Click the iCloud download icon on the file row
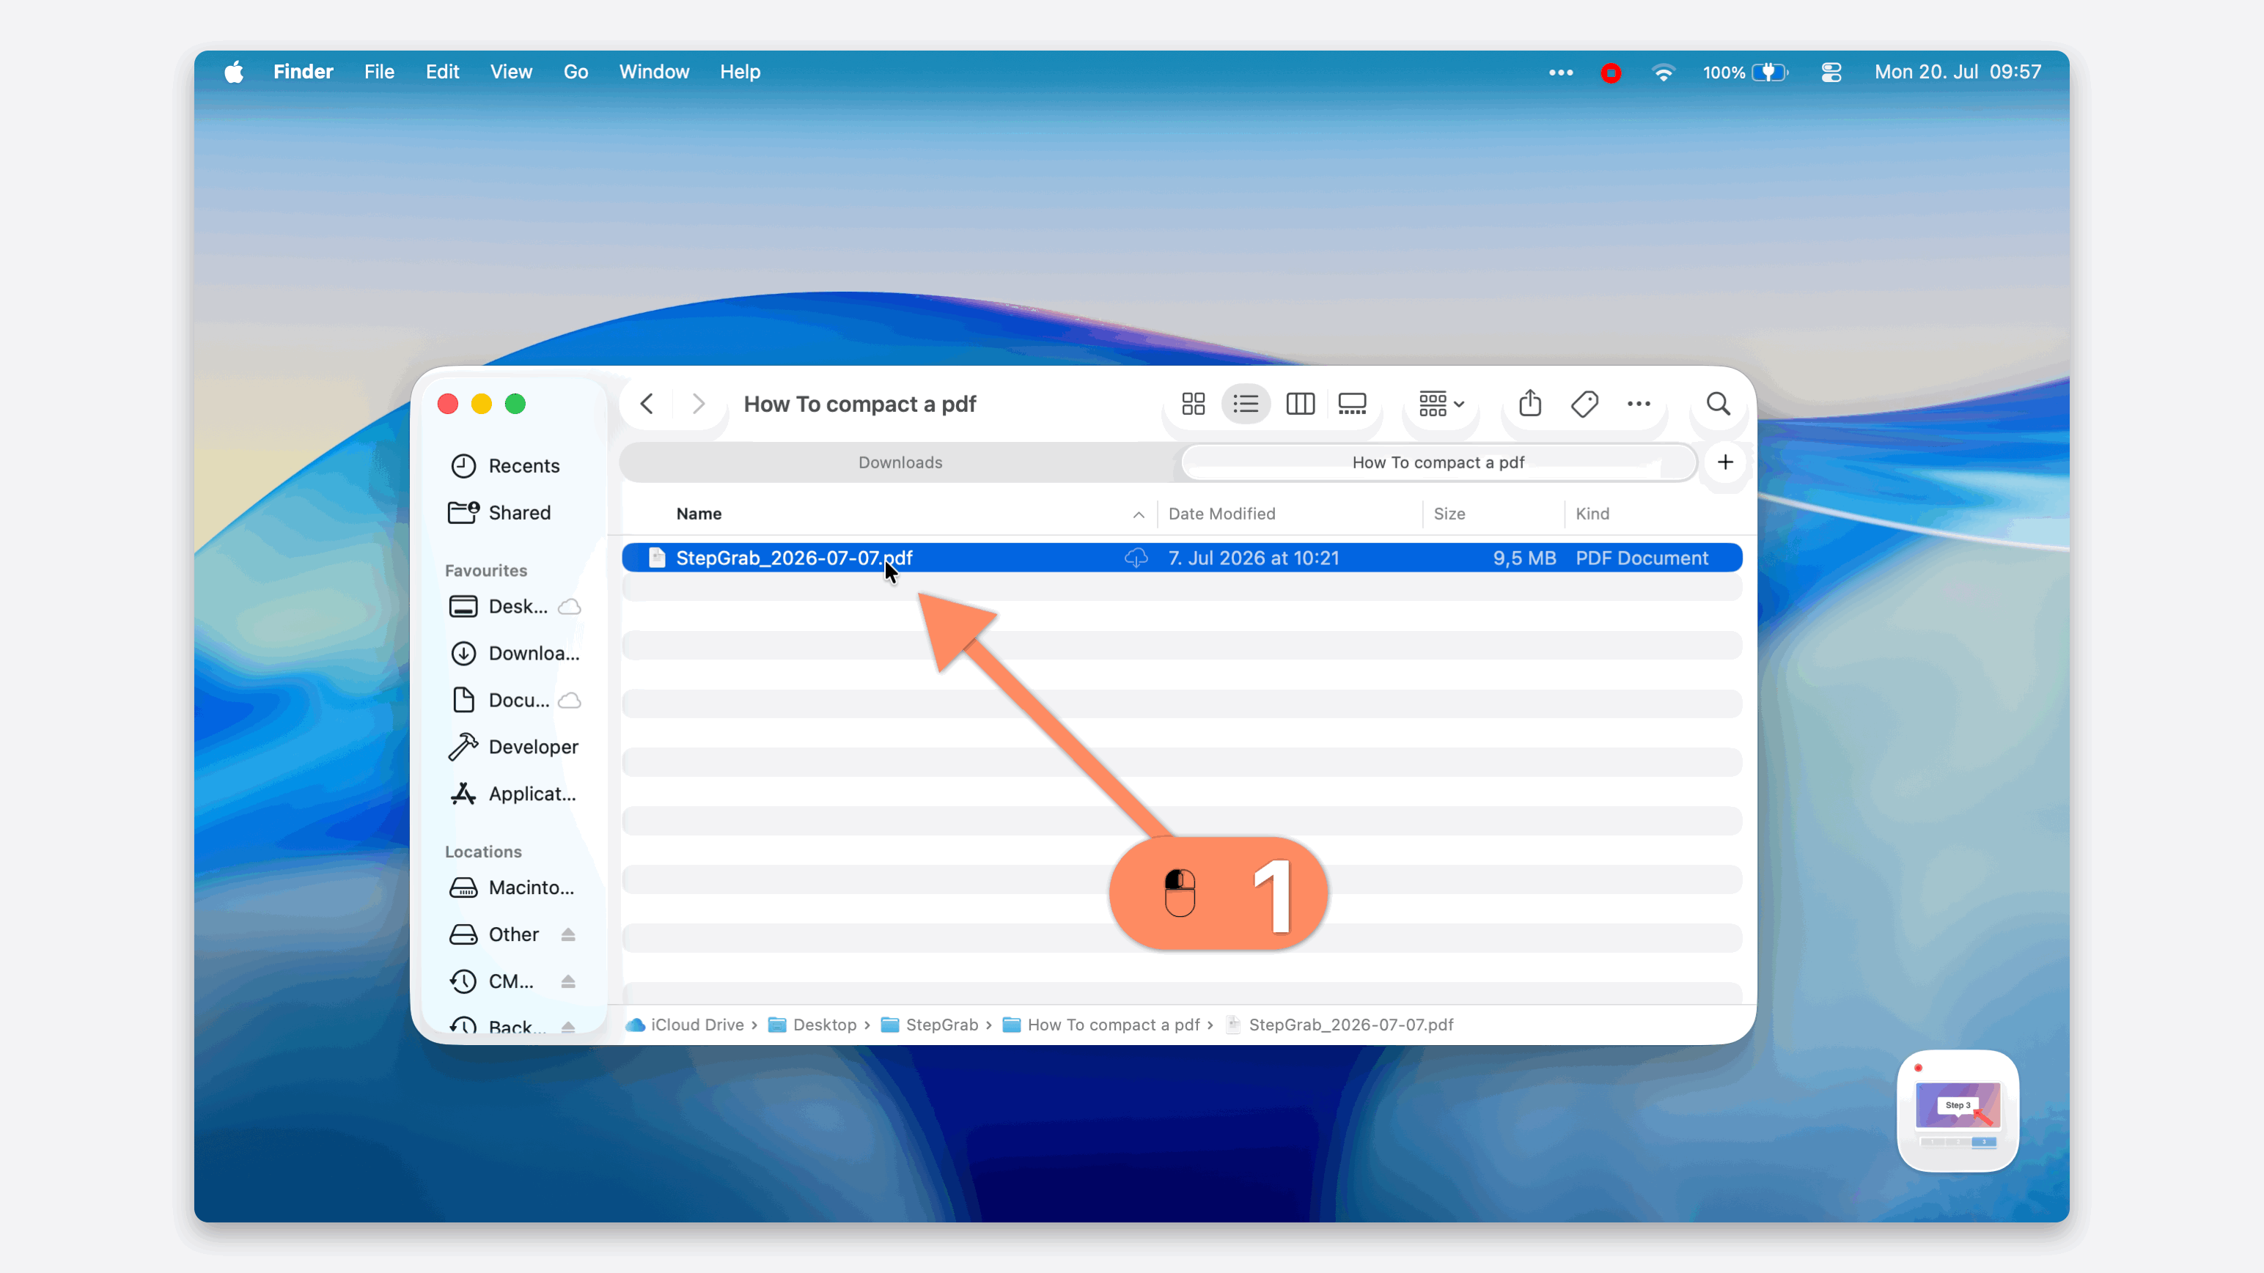 (1136, 558)
